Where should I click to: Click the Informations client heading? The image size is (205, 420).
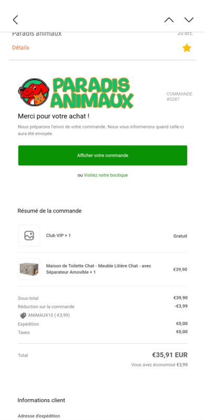[42, 400]
